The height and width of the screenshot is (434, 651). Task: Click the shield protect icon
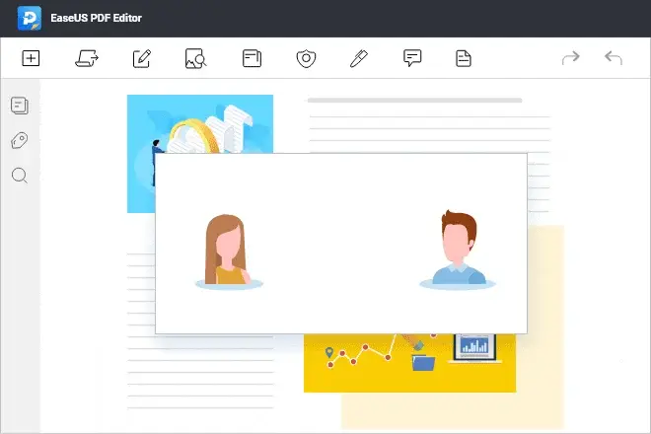pyautogui.click(x=306, y=59)
